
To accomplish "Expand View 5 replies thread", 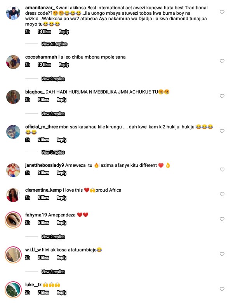I will [x=53, y=152].
